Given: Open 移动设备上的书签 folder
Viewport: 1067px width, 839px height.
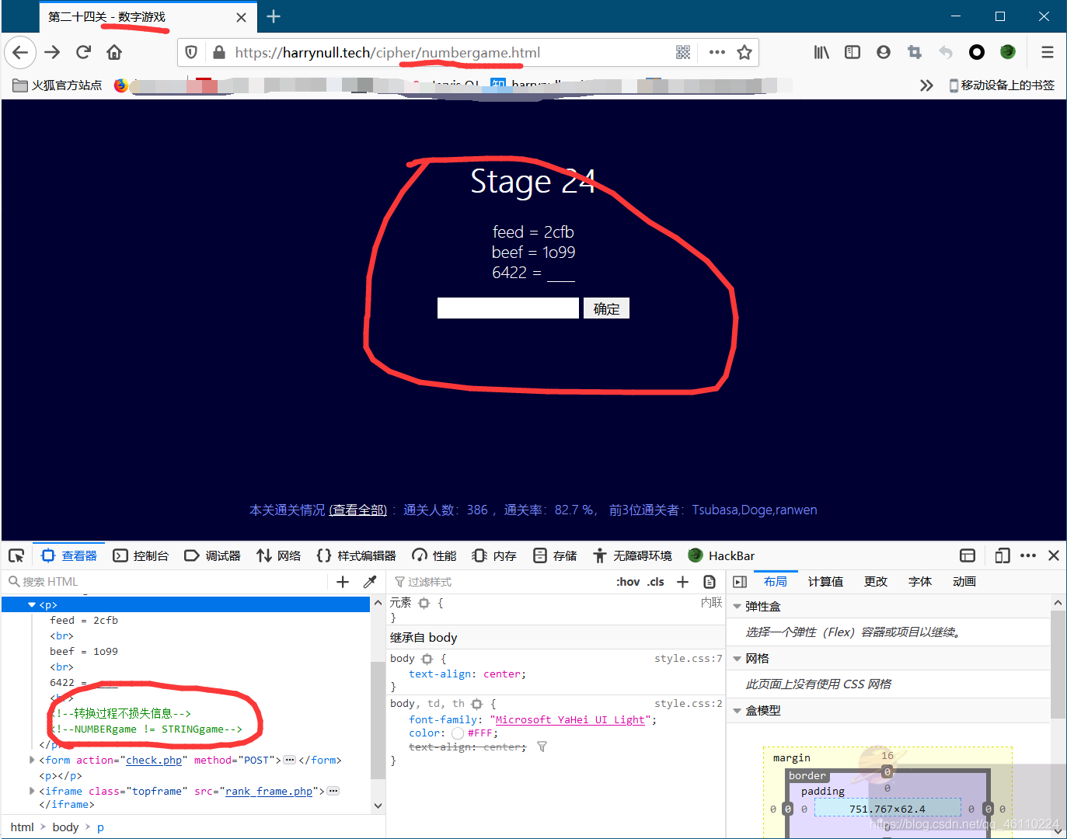Looking at the screenshot, I should pos(1001,85).
